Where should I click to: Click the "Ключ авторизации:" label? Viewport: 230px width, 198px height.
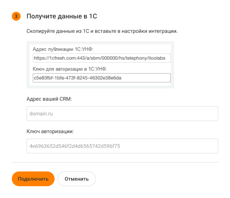(x=50, y=131)
